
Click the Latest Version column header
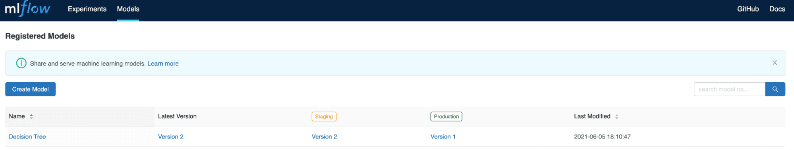(x=177, y=116)
